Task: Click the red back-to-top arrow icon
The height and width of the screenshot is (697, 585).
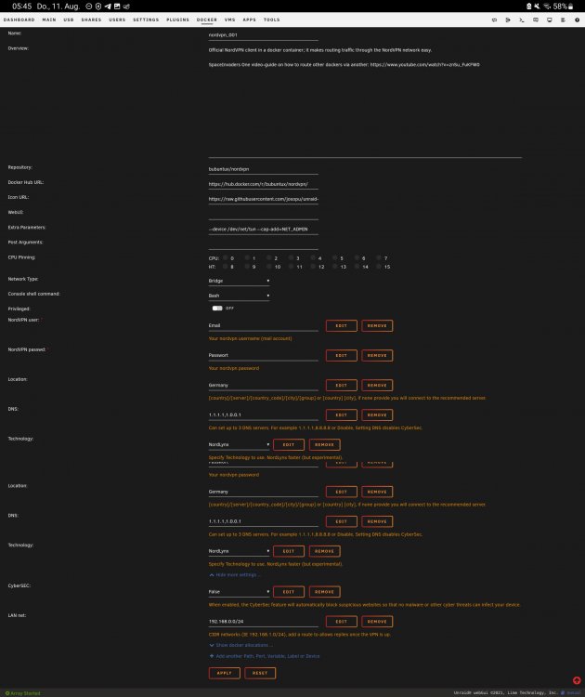Action: (x=577, y=680)
